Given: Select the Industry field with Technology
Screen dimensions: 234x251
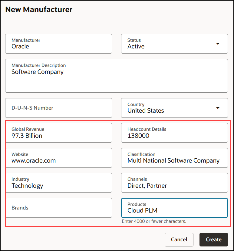Looking at the screenshot, I should 59,183.
